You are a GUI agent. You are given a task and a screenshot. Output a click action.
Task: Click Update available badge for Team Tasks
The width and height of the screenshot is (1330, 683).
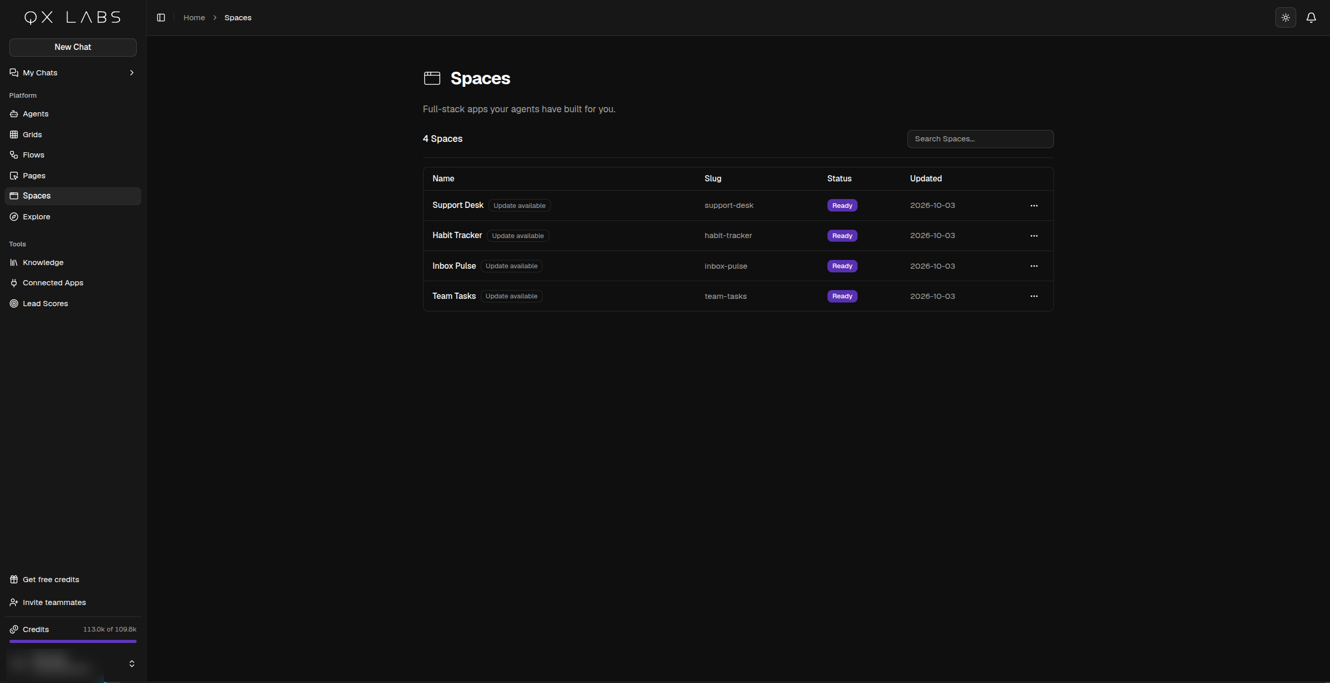(511, 296)
